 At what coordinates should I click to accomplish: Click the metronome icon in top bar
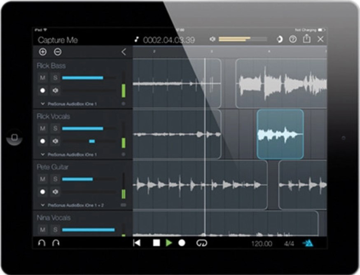click(279, 40)
